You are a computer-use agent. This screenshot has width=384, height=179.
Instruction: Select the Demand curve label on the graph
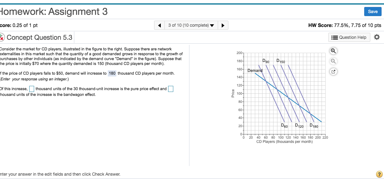(x=255, y=70)
